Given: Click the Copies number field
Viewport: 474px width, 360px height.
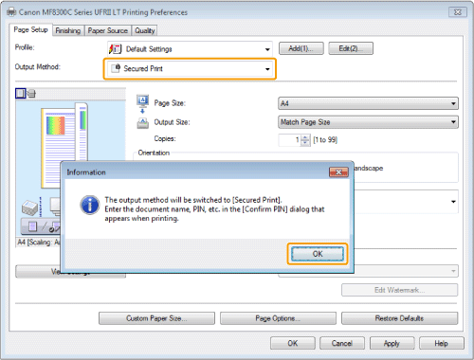Looking at the screenshot, I should point(289,140).
